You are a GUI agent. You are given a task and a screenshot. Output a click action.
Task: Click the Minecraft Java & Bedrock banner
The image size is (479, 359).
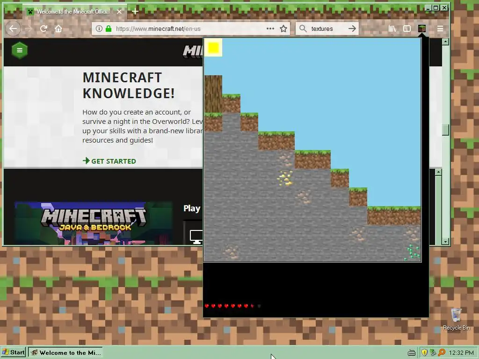tap(94, 223)
